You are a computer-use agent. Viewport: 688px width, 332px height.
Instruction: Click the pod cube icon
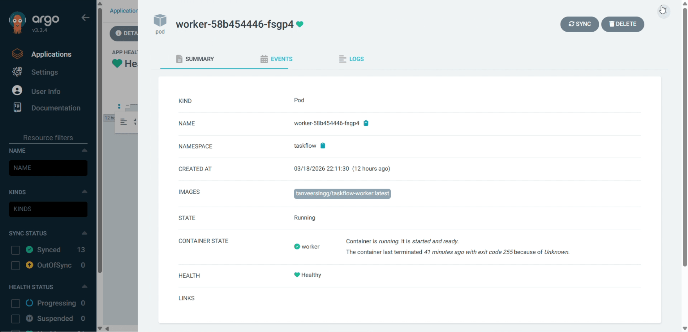(x=160, y=21)
